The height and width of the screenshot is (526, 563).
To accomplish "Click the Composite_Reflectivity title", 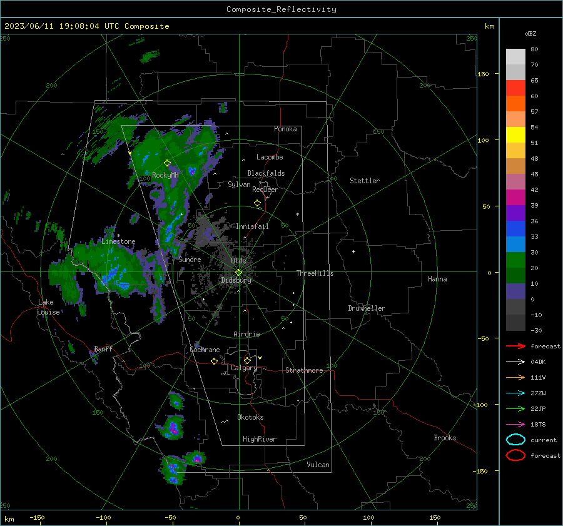I will click(x=281, y=9).
